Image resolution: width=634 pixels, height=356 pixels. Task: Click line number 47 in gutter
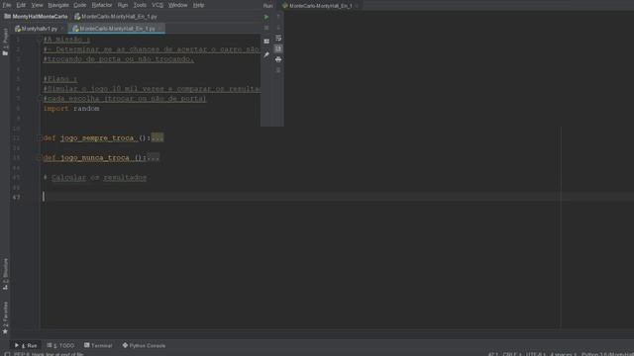tap(16, 198)
